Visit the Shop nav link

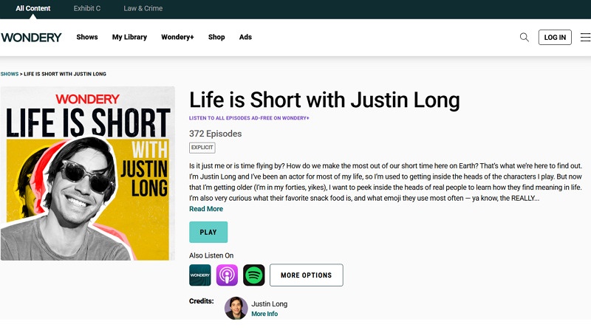[x=216, y=37]
